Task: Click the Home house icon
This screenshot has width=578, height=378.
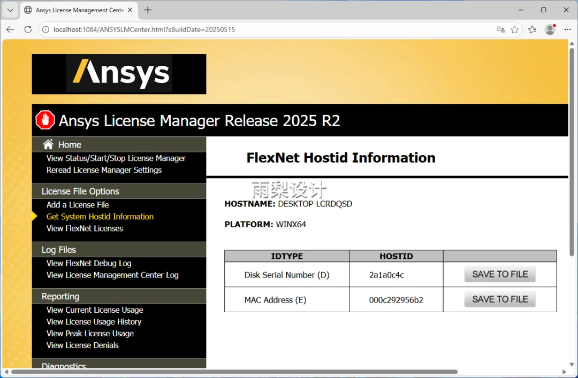Action: [48, 144]
